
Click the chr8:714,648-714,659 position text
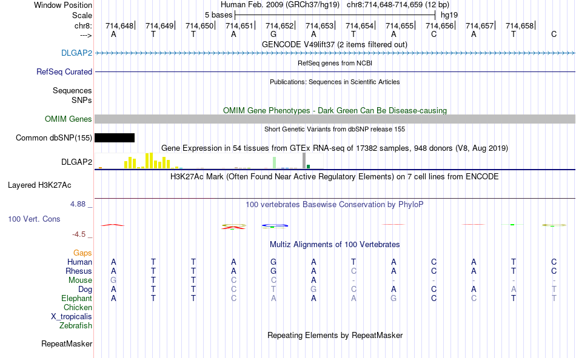tap(398, 5)
